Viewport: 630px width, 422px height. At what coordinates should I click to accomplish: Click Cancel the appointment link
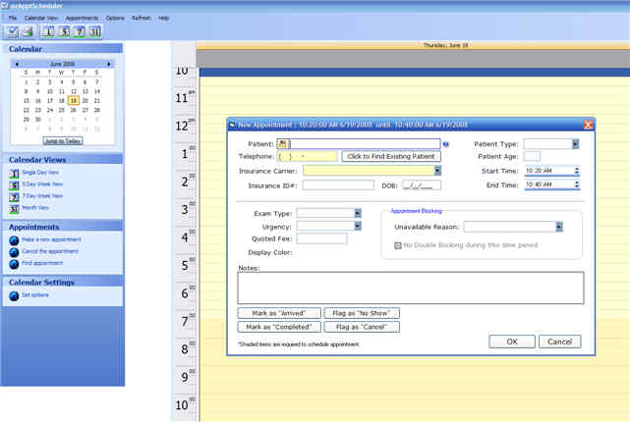click(50, 251)
